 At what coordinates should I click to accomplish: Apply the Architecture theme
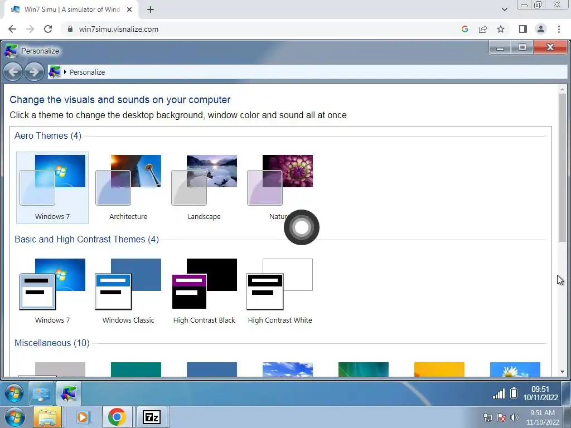click(x=128, y=187)
